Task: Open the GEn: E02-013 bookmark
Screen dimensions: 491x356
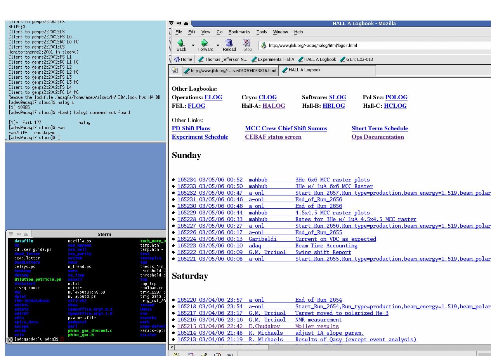Action: tap(356, 59)
